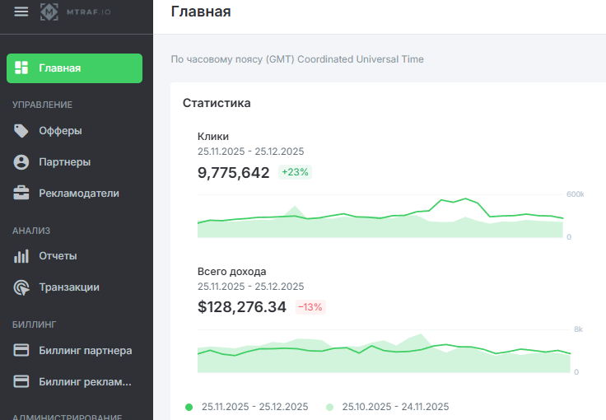Click the Клики line chart

380,217
